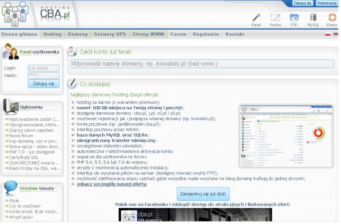This screenshot has height=224, width=341.
Task: Open announcement Wprowadzenie zadań C...
Action: tap(34, 119)
